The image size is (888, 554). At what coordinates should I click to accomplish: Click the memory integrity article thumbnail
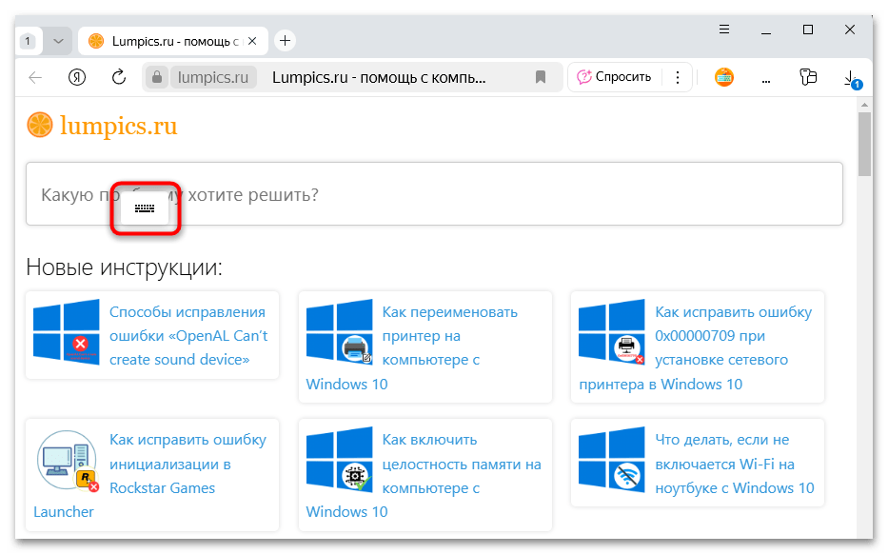coord(339,459)
